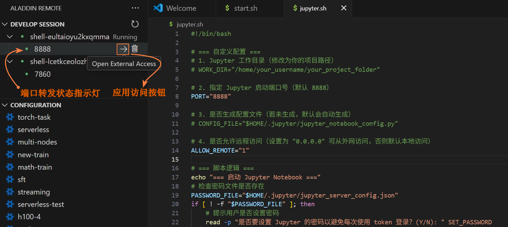
Task: Delete the 8888 port forwarding entry
Action: click(x=135, y=49)
